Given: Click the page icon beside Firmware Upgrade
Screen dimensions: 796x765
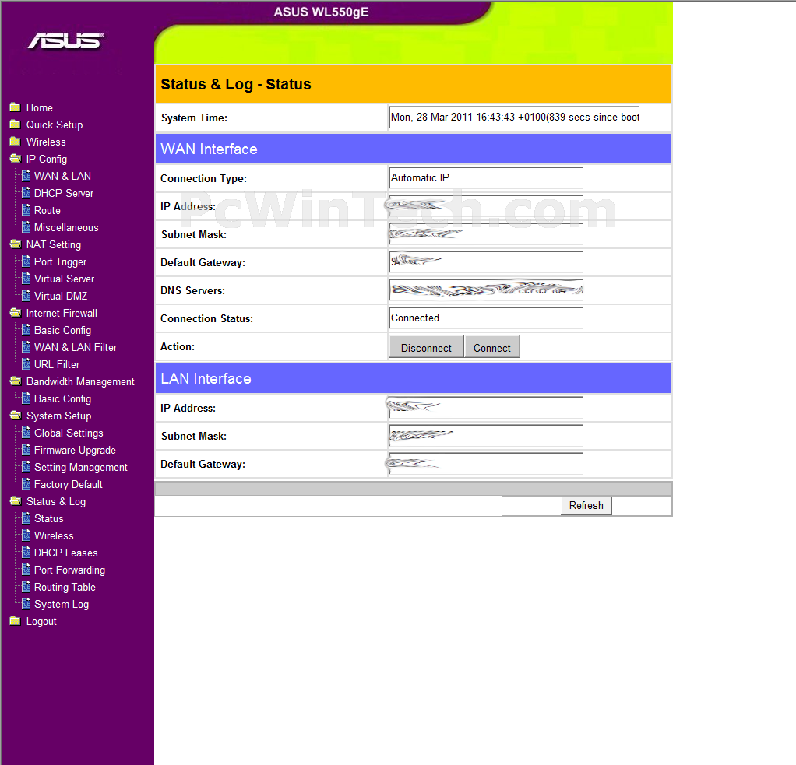Looking at the screenshot, I should (26, 450).
